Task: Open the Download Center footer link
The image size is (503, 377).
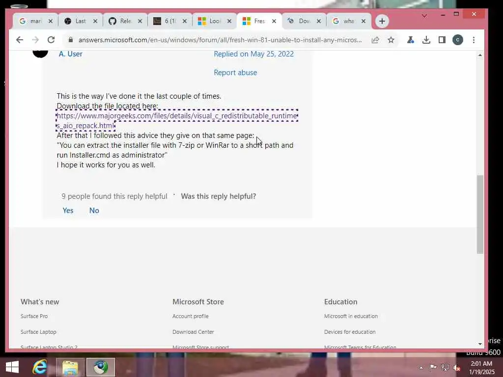Action: 193,332
